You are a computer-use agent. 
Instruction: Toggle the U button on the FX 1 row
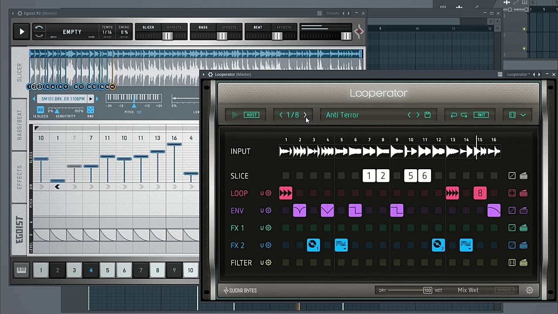click(262, 228)
